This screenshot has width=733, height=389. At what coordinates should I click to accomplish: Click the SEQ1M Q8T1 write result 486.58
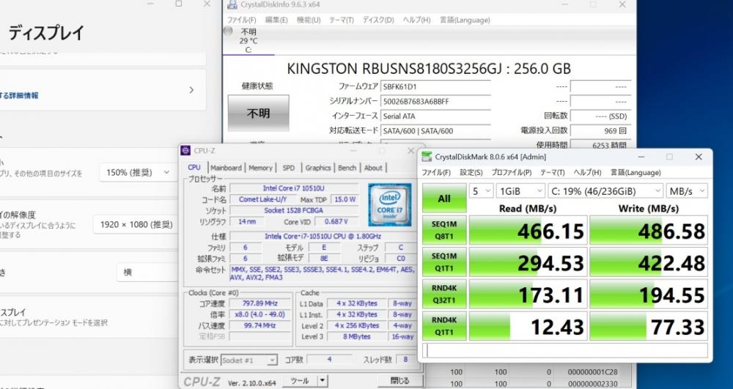649,230
